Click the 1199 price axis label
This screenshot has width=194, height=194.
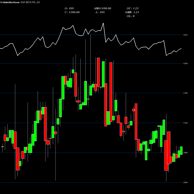(185, 93)
